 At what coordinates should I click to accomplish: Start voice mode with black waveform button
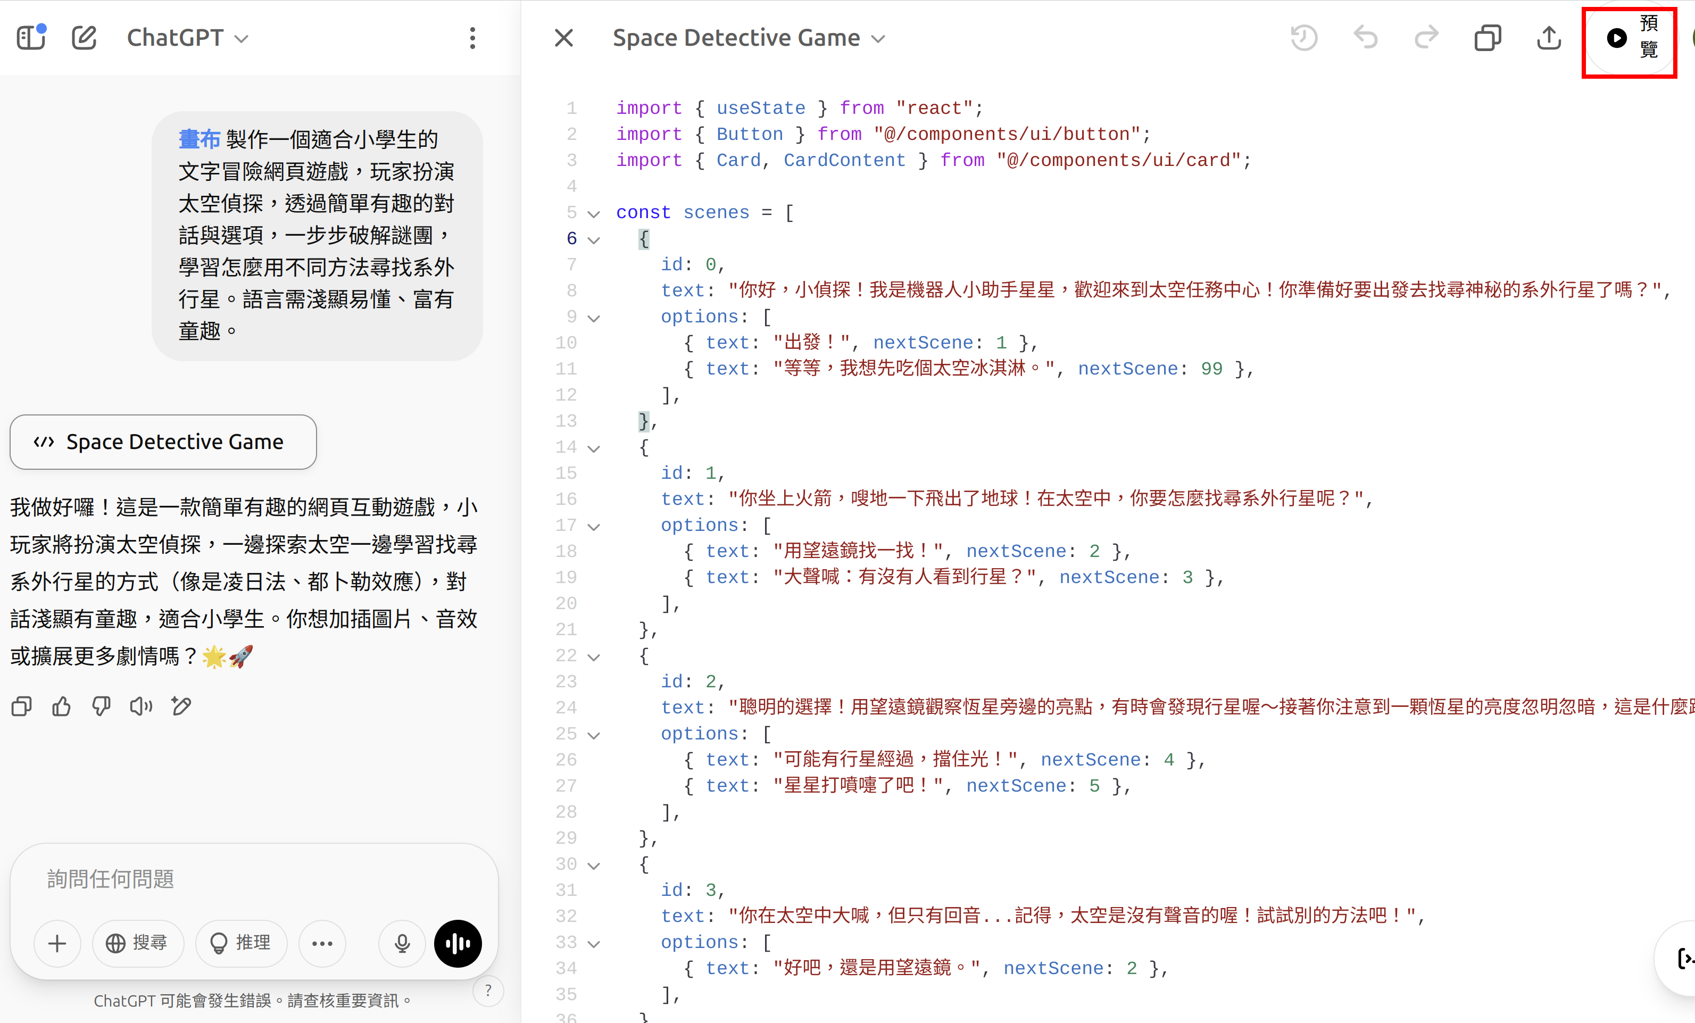(458, 943)
